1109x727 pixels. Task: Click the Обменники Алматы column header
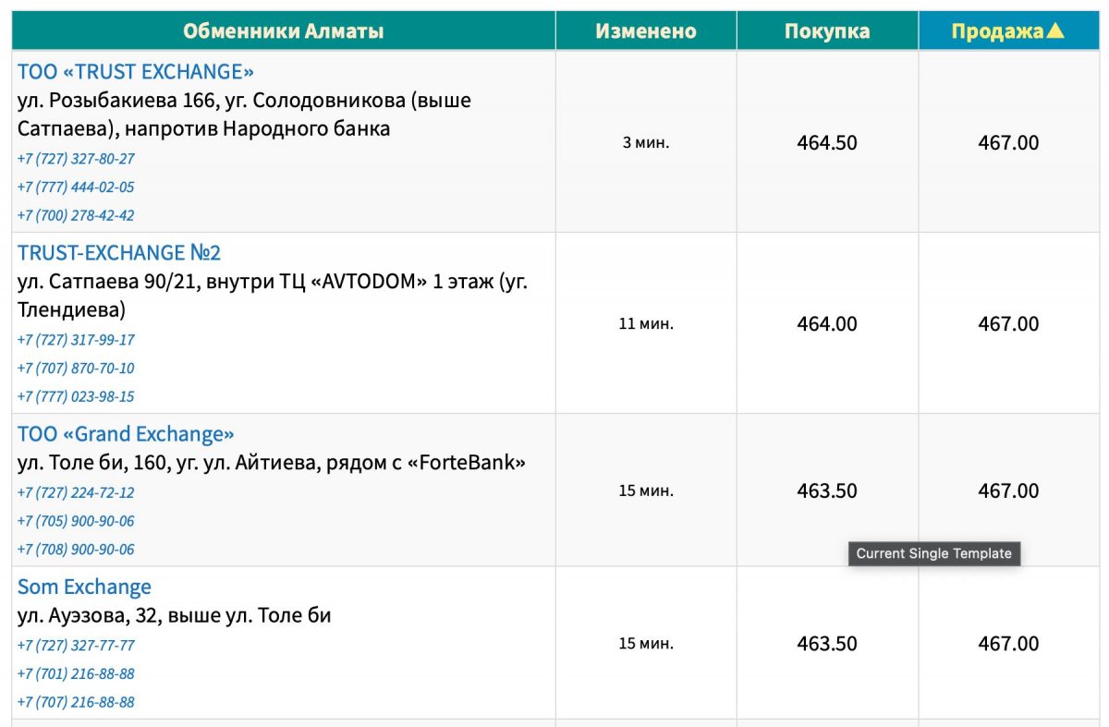(284, 30)
